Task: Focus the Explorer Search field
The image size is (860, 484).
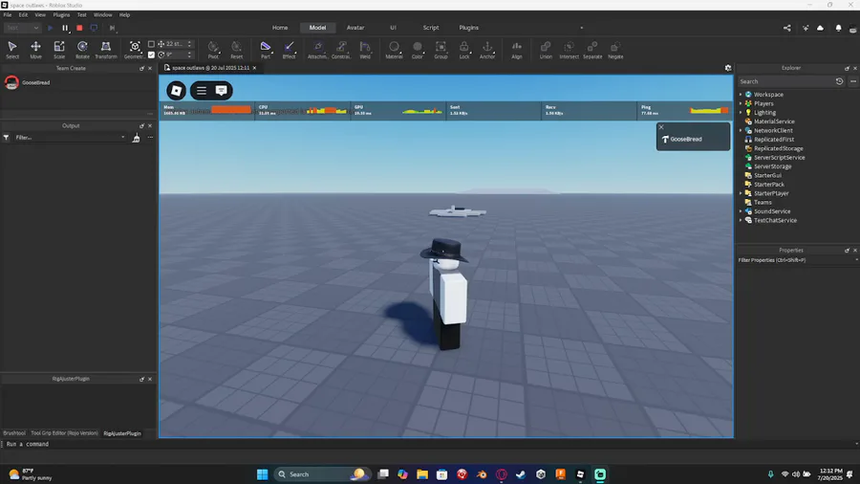Action: pos(785,81)
